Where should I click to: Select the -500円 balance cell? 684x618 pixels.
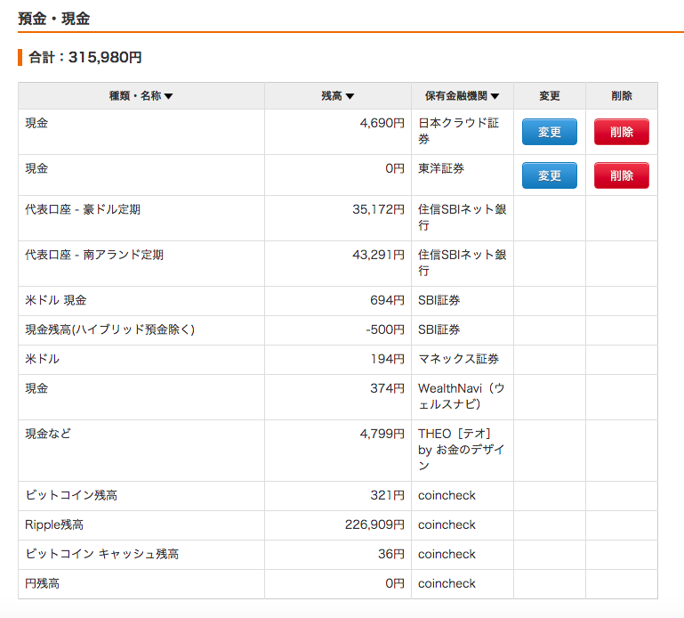pos(338,330)
